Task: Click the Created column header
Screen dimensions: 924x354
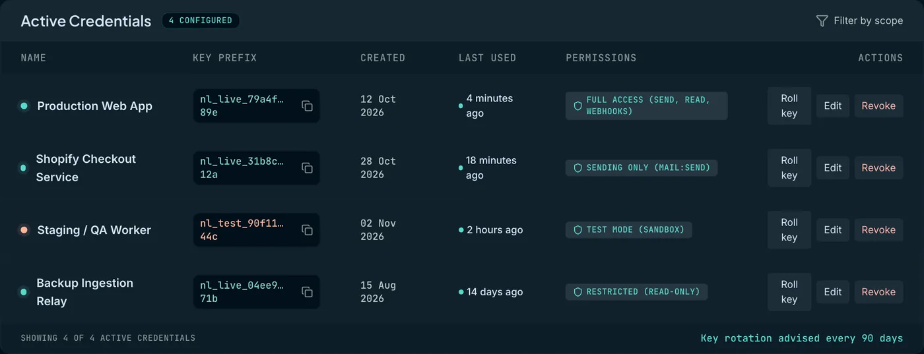Action: [x=383, y=58]
